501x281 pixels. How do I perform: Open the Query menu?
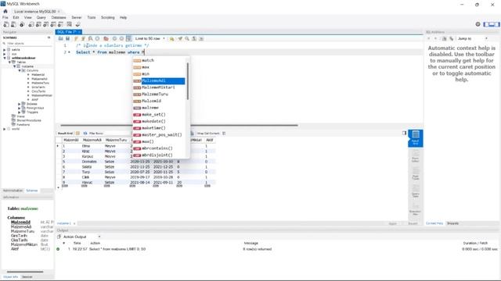pos(41,17)
